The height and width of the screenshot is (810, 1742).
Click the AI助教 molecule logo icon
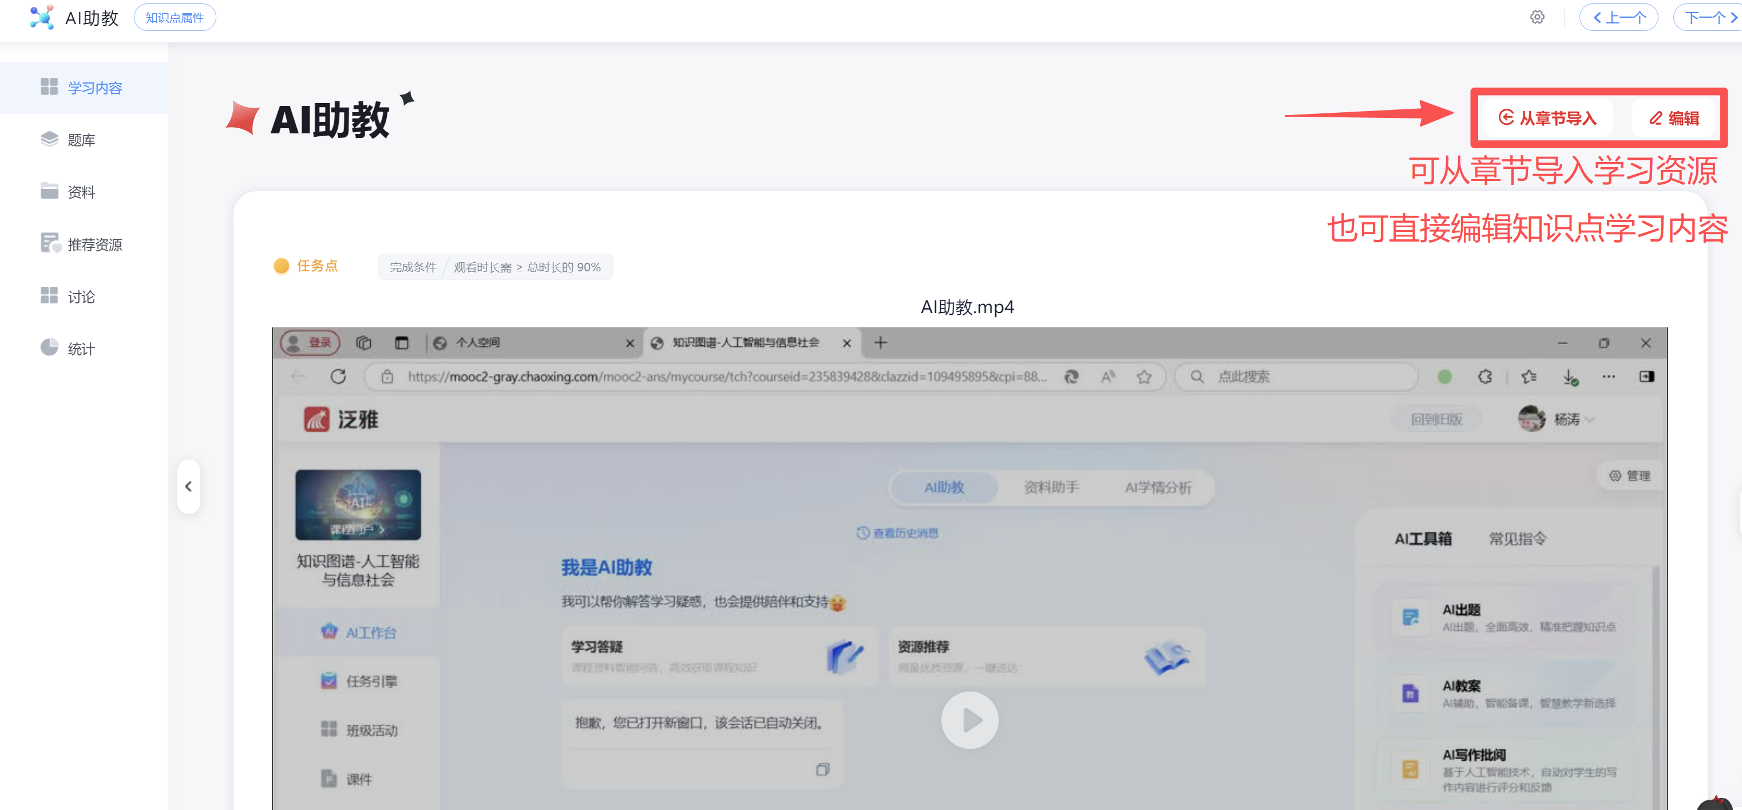[x=41, y=17]
